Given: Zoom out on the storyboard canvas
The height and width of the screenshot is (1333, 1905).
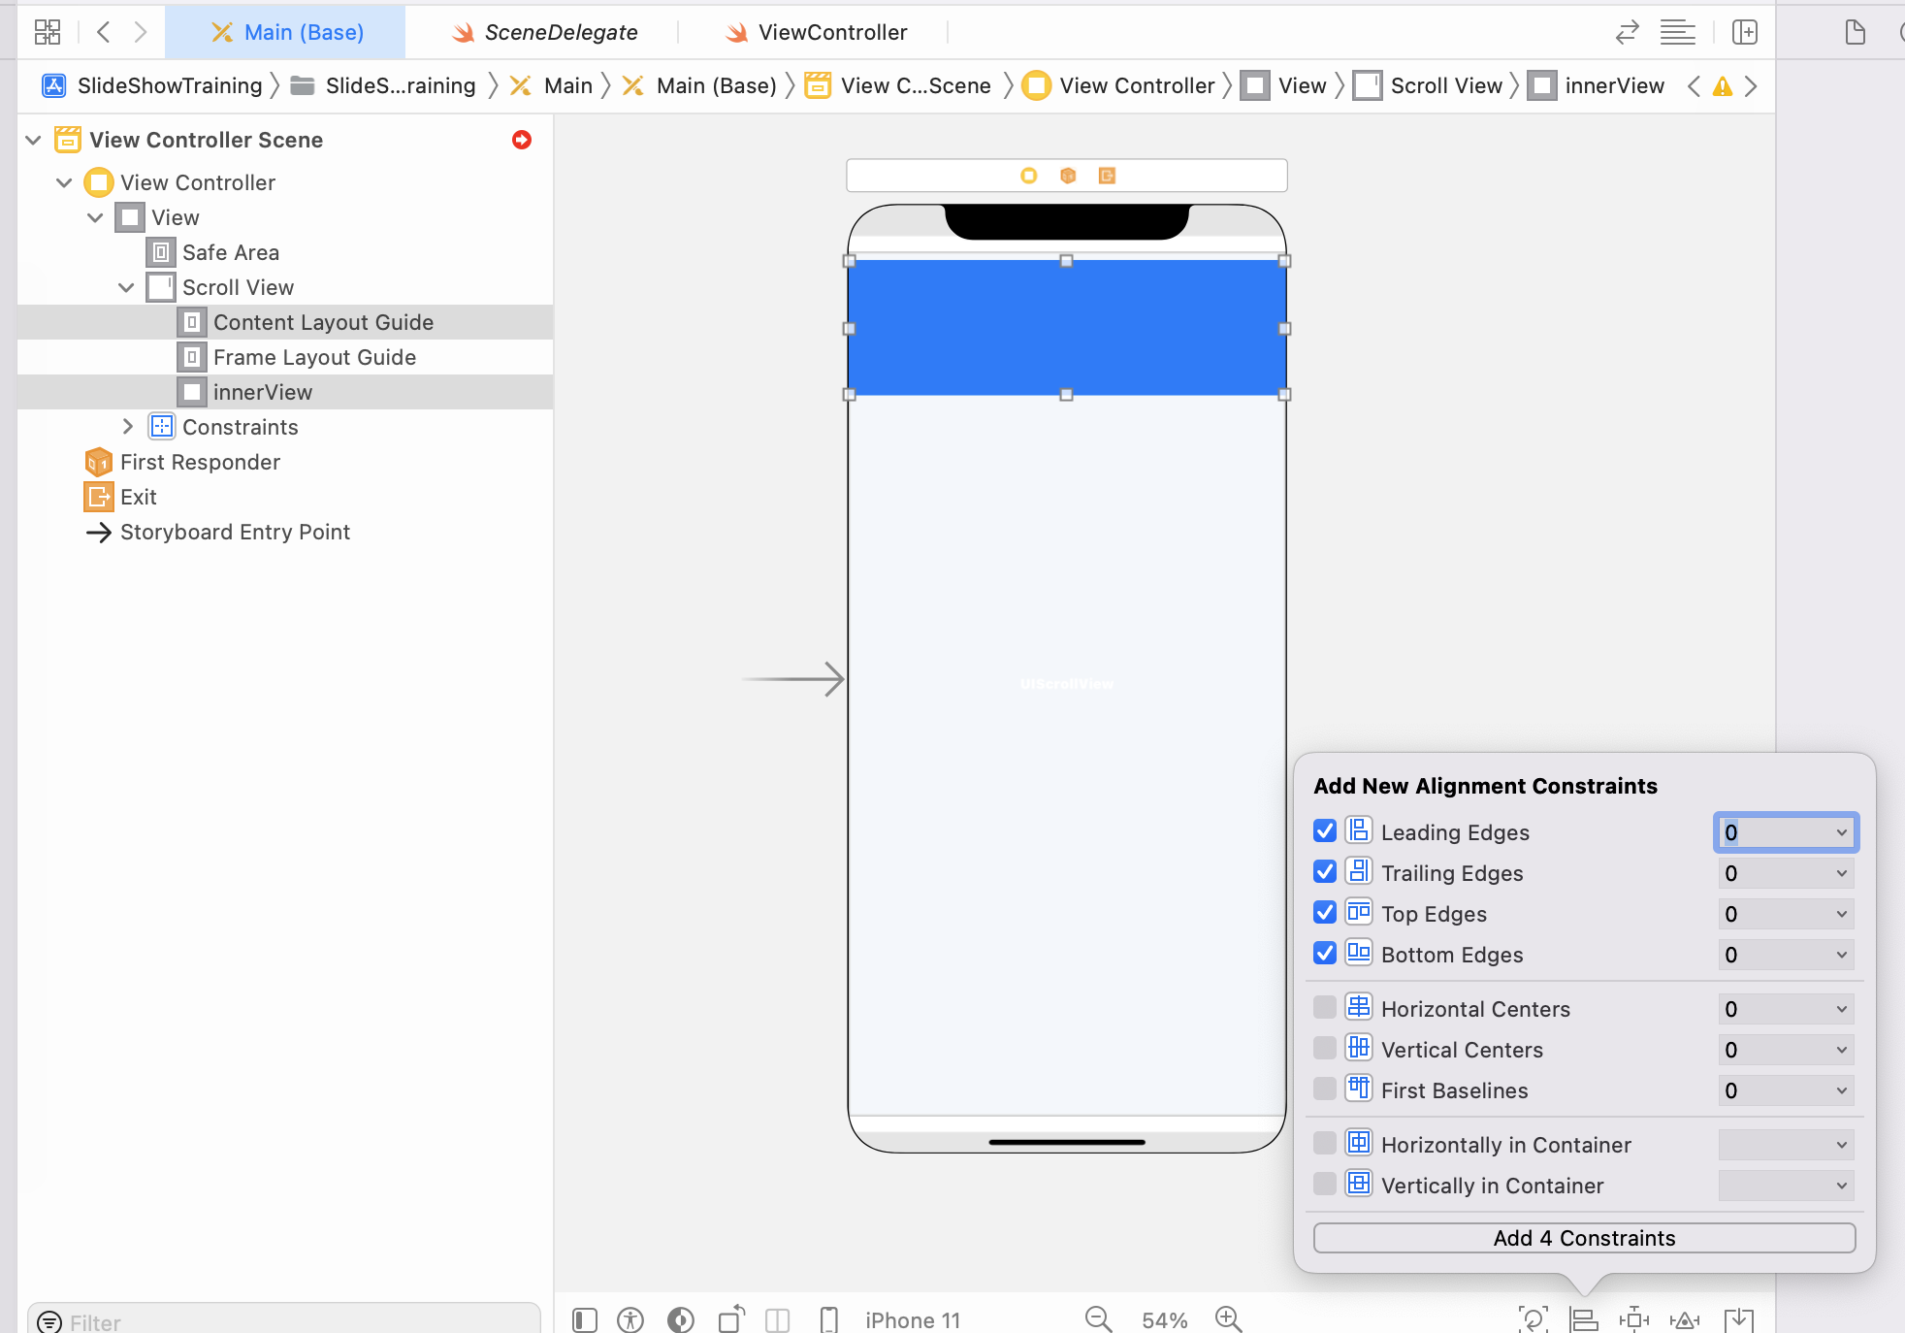Looking at the screenshot, I should [x=1098, y=1319].
